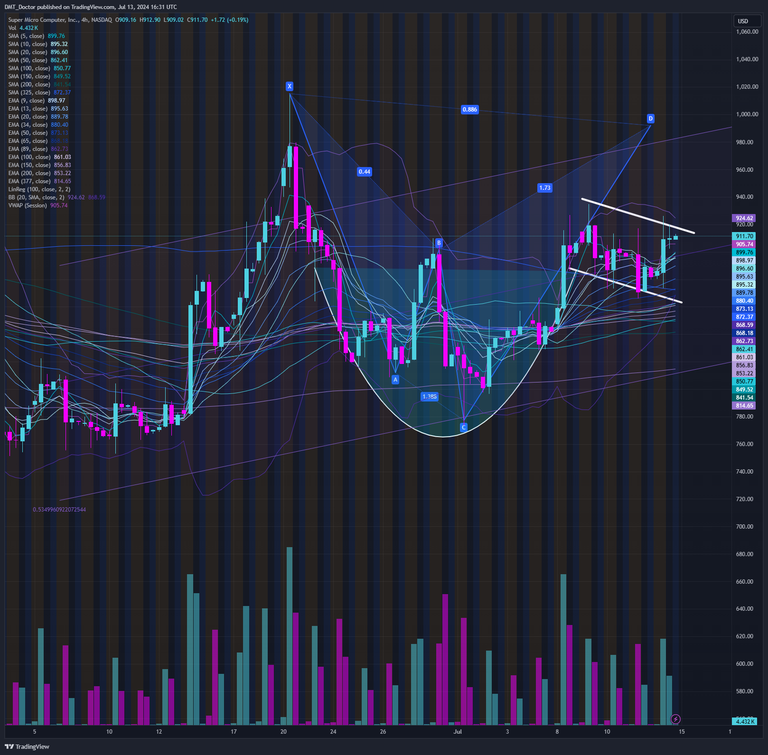Select the SMA (200, close) legend entry
Screen dimensions: 768x755
[x=39, y=84]
